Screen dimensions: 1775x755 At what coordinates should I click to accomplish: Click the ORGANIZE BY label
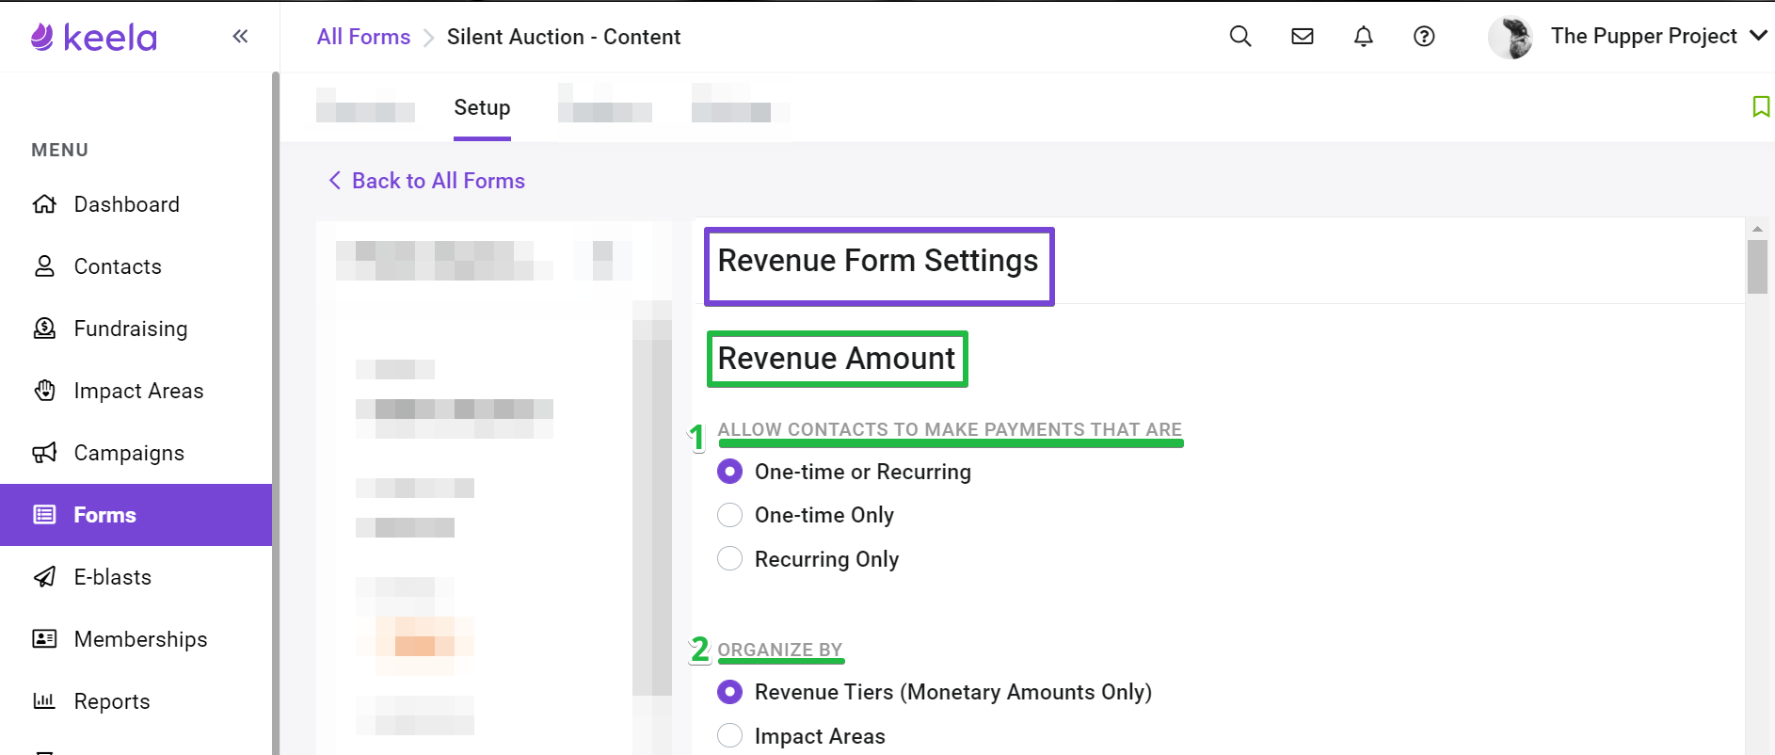(x=780, y=650)
